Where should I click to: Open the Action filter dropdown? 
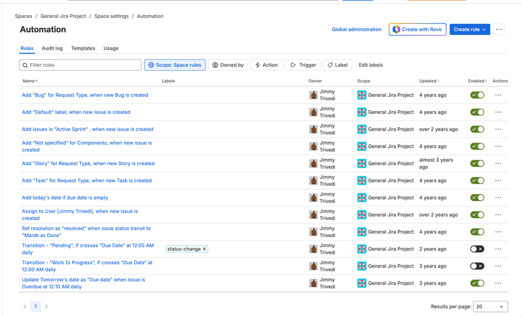click(266, 65)
